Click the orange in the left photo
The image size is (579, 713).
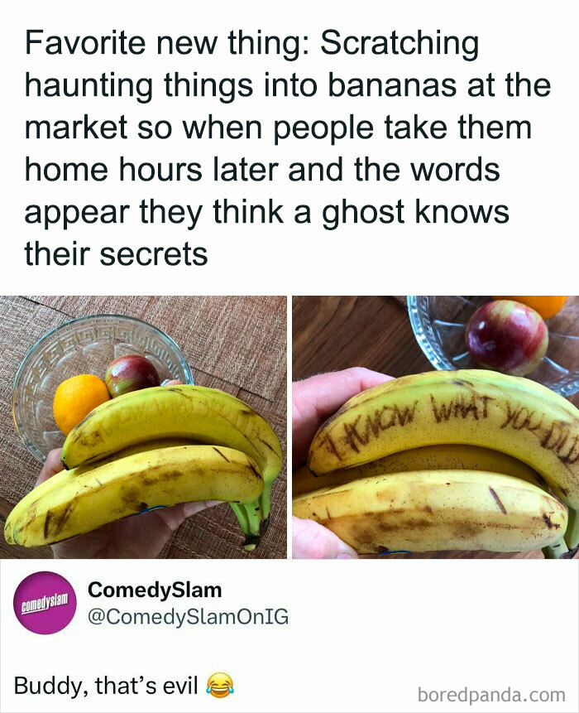point(79,403)
